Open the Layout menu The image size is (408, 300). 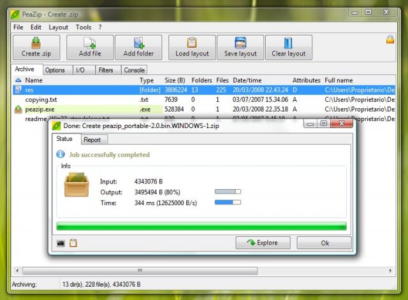[58, 27]
